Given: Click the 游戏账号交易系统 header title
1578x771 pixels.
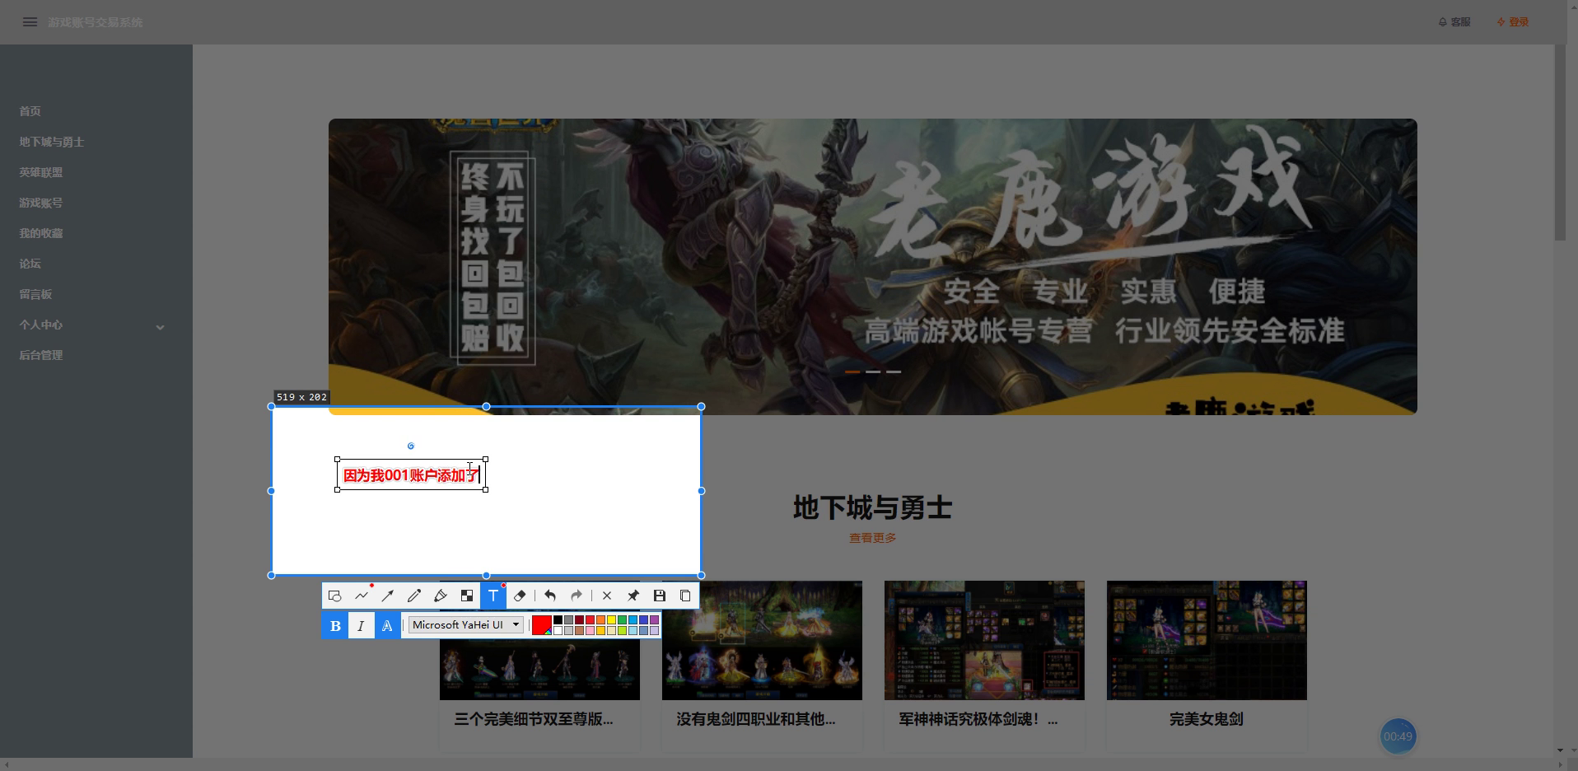Looking at the screenshot, I should (x=96, y=22).
